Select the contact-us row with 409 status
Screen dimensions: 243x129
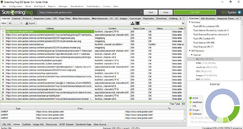click(x=92, y=44)
